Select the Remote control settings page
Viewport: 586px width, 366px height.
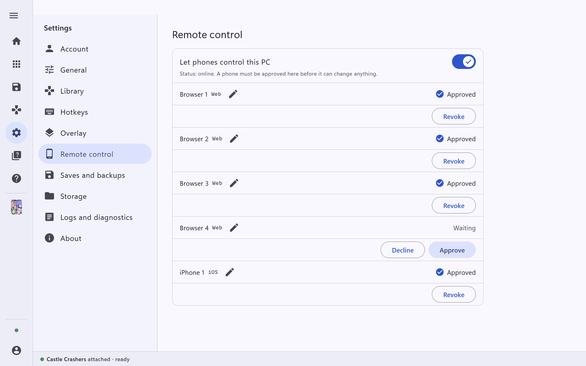pos(95,154)
